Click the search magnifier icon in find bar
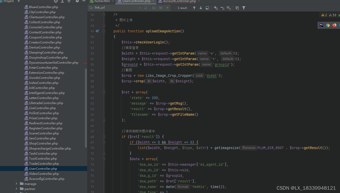Viewport: 340px width, 193px height. [91, 8]
